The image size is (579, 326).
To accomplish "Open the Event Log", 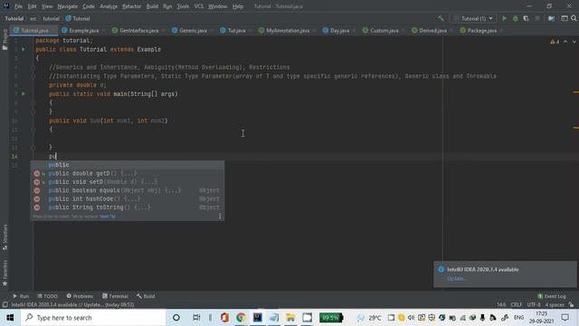I will (x=552, y=296).
